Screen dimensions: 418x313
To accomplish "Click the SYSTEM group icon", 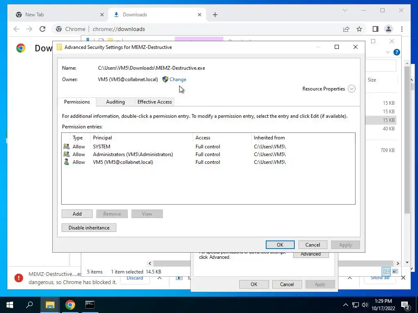I will 67,146.
